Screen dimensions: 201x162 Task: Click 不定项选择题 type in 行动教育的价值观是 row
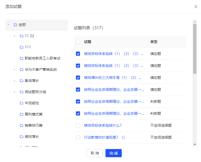pos(161,137)
